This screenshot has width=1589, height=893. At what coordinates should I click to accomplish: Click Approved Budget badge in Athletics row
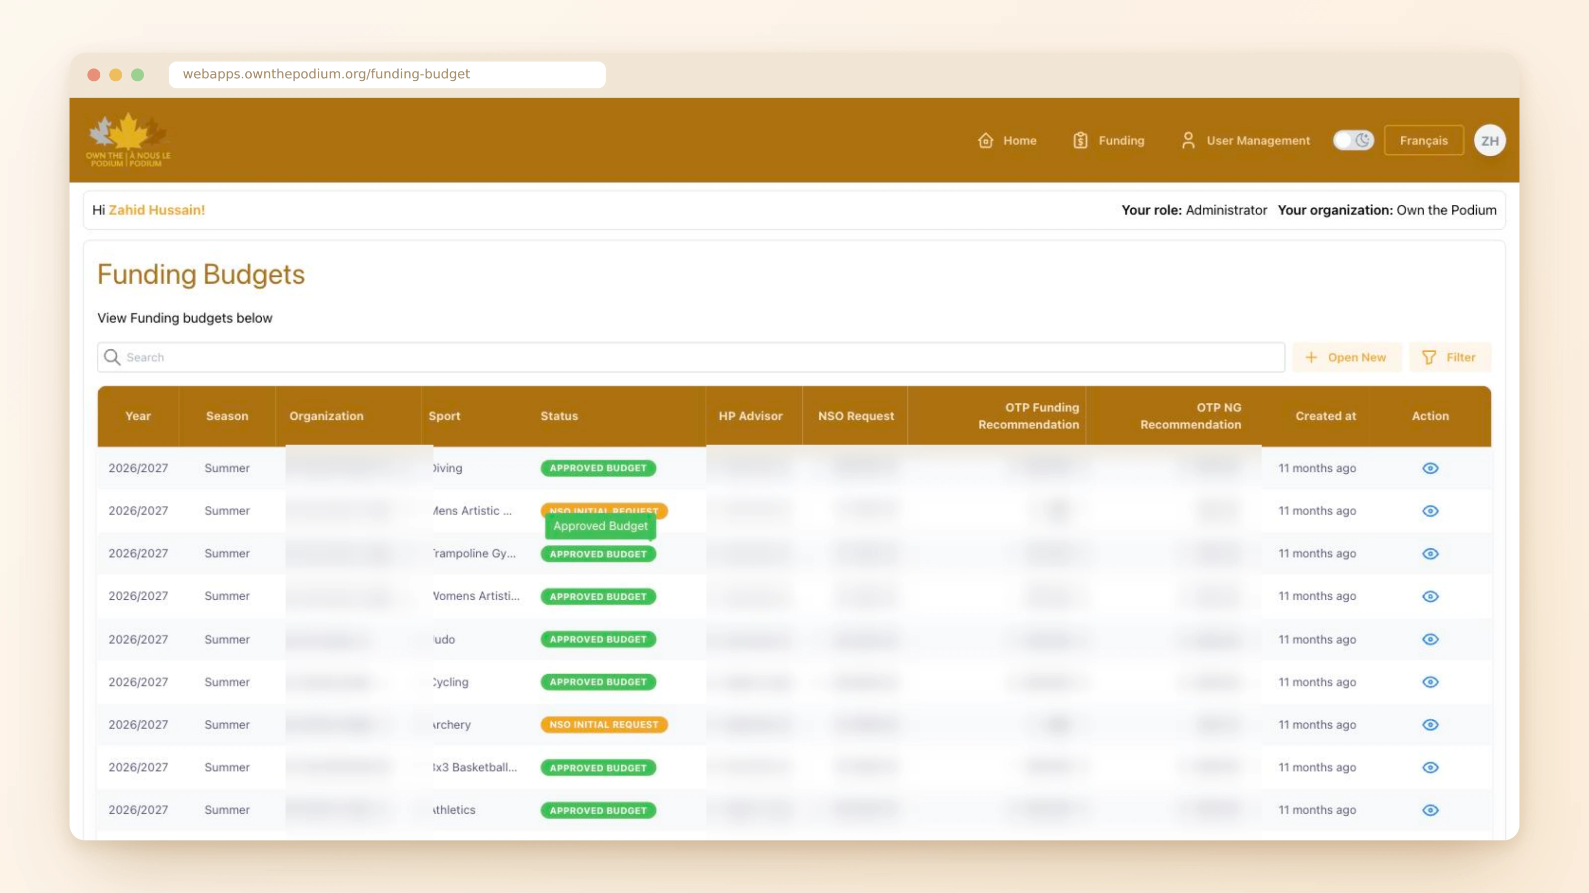coord(598,811)
